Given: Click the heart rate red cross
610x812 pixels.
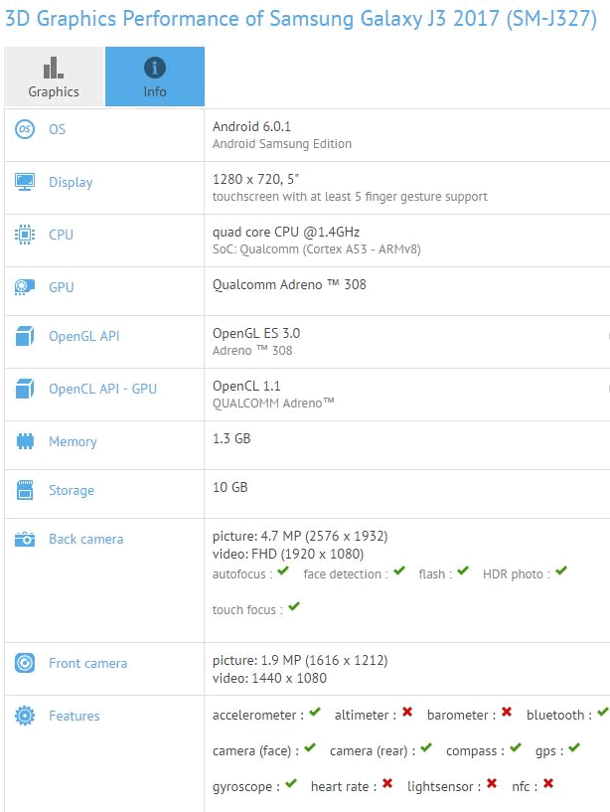Looking at the screenshot, I should (387, 783).
